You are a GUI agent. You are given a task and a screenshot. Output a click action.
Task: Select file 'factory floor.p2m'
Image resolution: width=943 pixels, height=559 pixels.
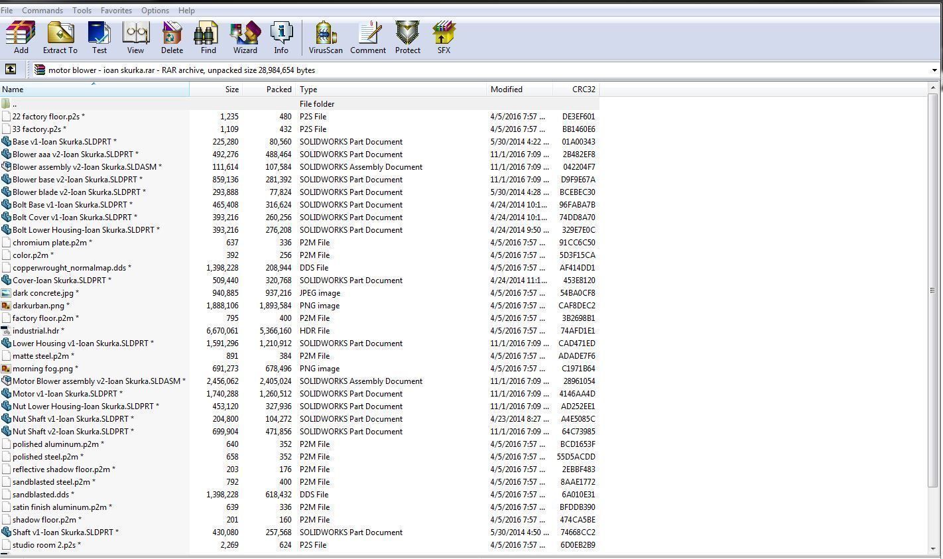pyautogui.click(x=46, y=318)
